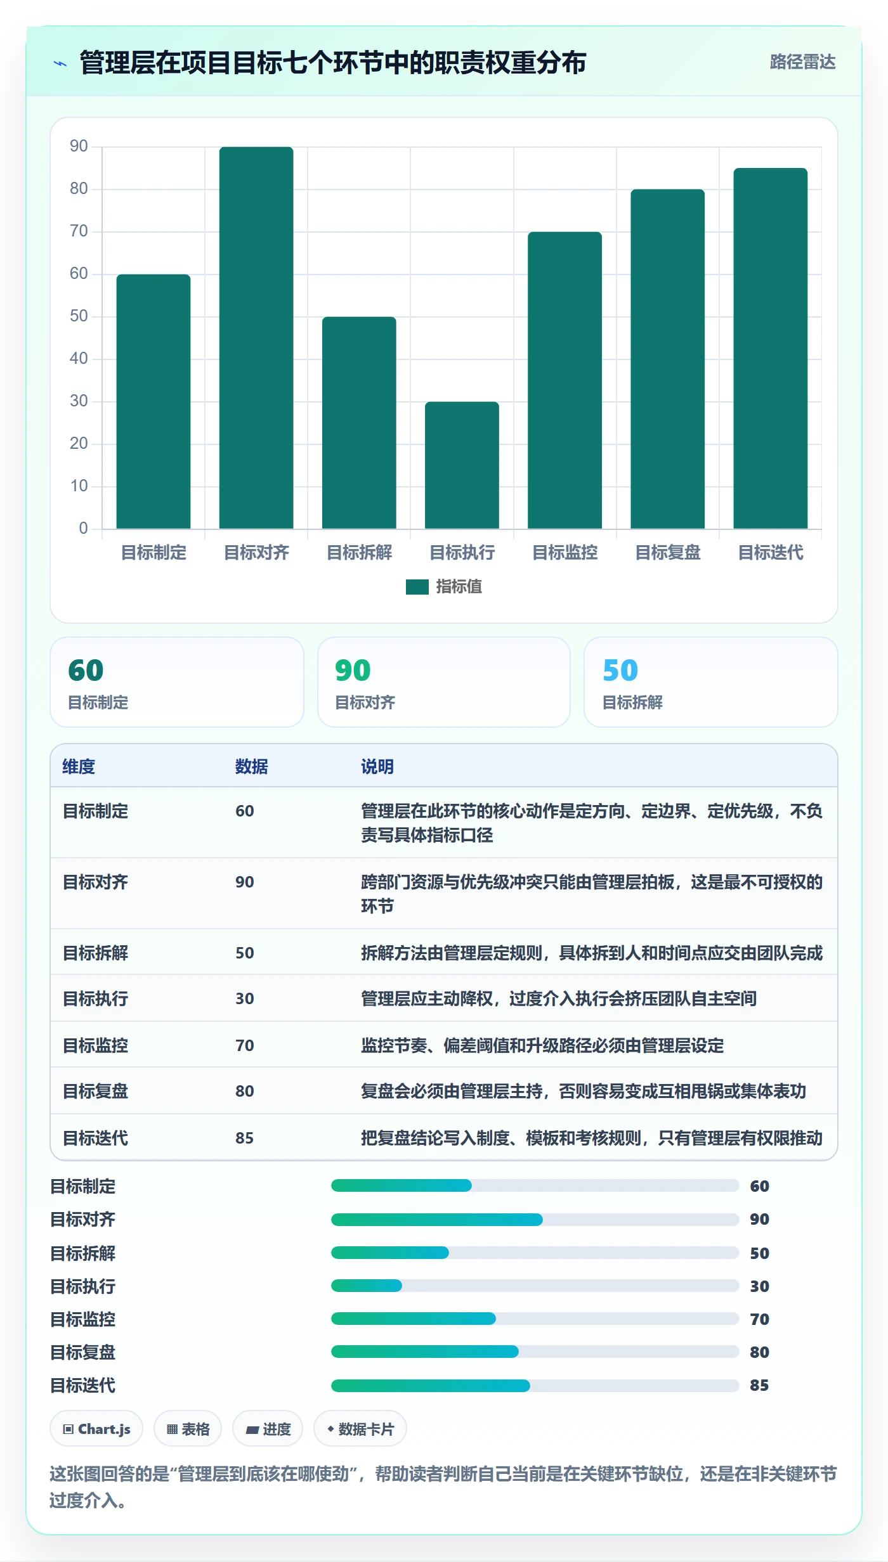The image size is (888, 1562).
Task: Click the 目标制定 progress bar
Action: [x=535, y=1185]
